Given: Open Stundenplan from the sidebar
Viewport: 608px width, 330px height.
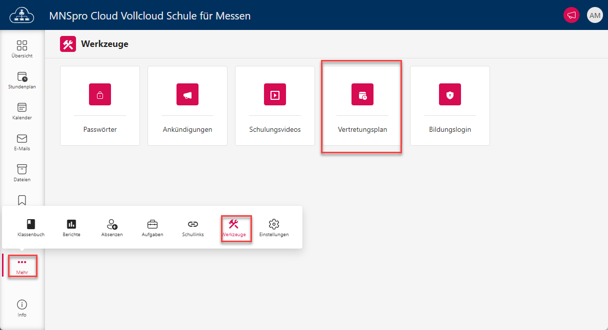Looking at the screenshot, I should [x=22, y=80].
